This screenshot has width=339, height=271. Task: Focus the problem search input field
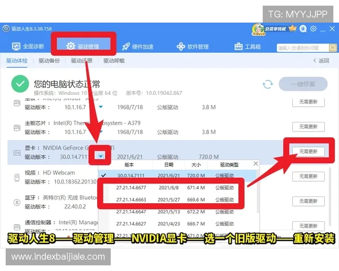303,48
